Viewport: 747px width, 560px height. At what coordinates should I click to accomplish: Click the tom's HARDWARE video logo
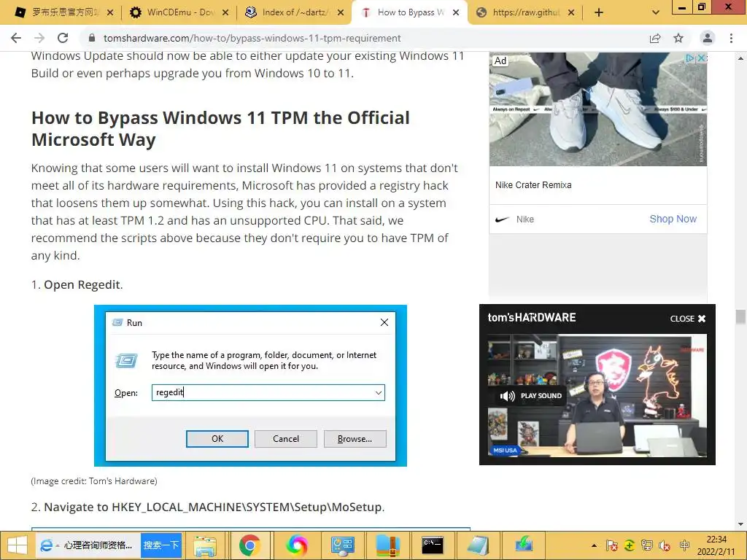[x=532, y=318]
